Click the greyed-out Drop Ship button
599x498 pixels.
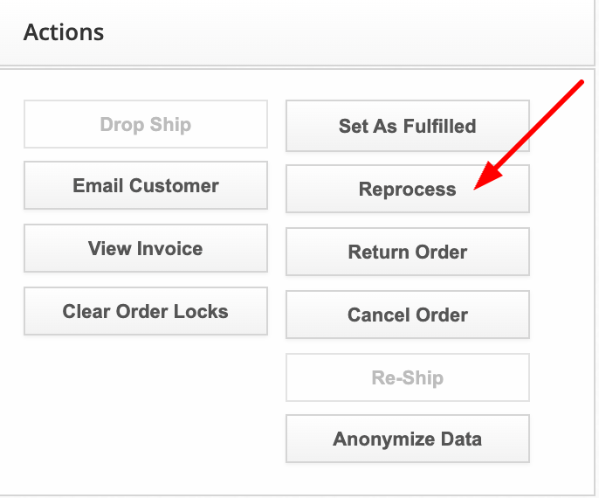(145, 124)
